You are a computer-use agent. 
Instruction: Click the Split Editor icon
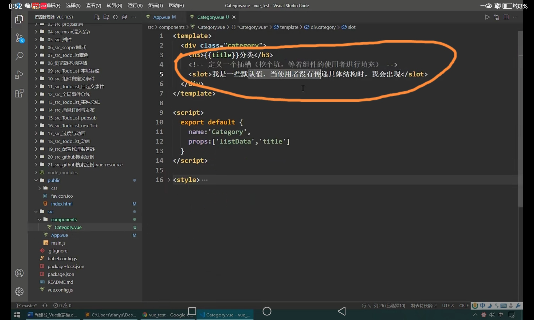(x=506, y=17)
